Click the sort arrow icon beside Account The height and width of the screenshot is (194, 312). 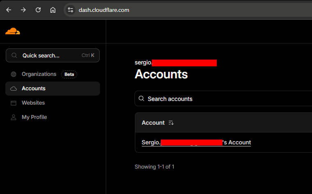click(x=171, y=123)
